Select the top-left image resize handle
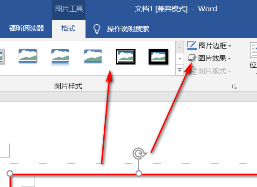Viewport: 257px width, 187px height. (10, 173)
